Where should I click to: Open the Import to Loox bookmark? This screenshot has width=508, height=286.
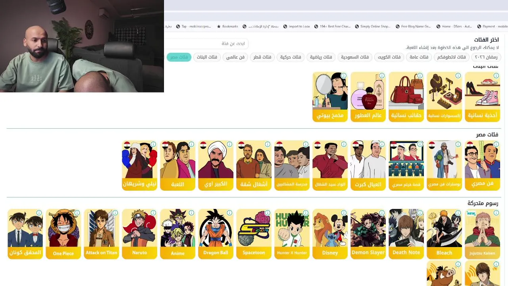click(x=296, y=27)
